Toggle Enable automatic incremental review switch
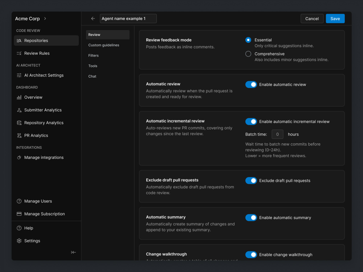Image resolution: width=363 pixels, height=272 pixels. pyautogui.click(x=251, y=121)
